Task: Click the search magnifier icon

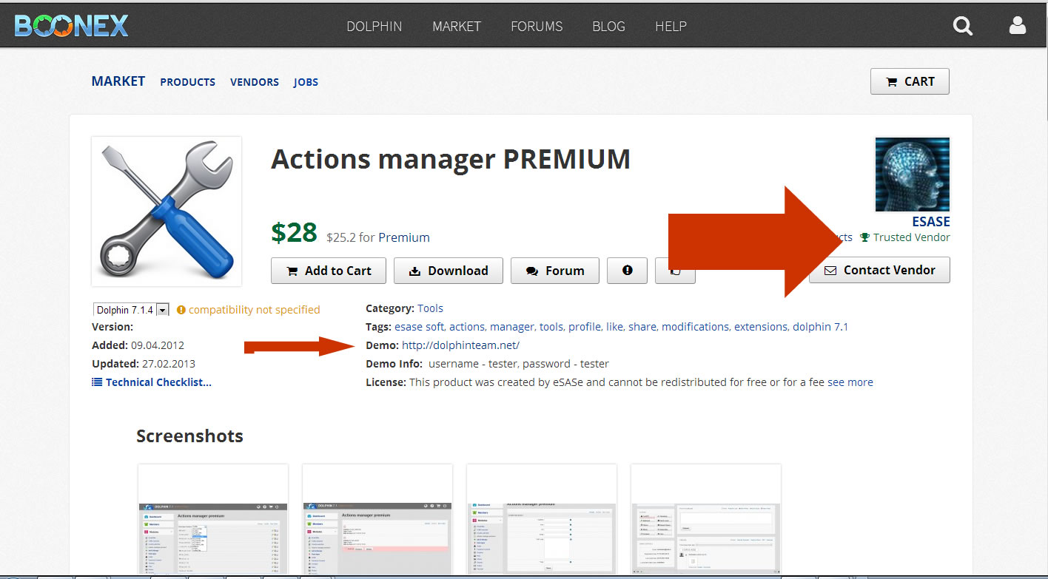Action: pos(962,26)
